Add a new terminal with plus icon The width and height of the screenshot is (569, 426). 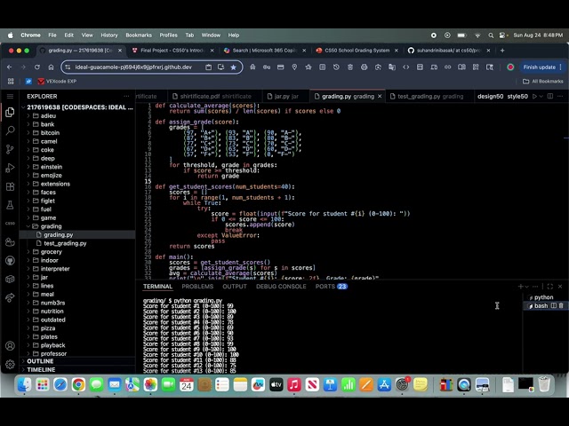520,286
